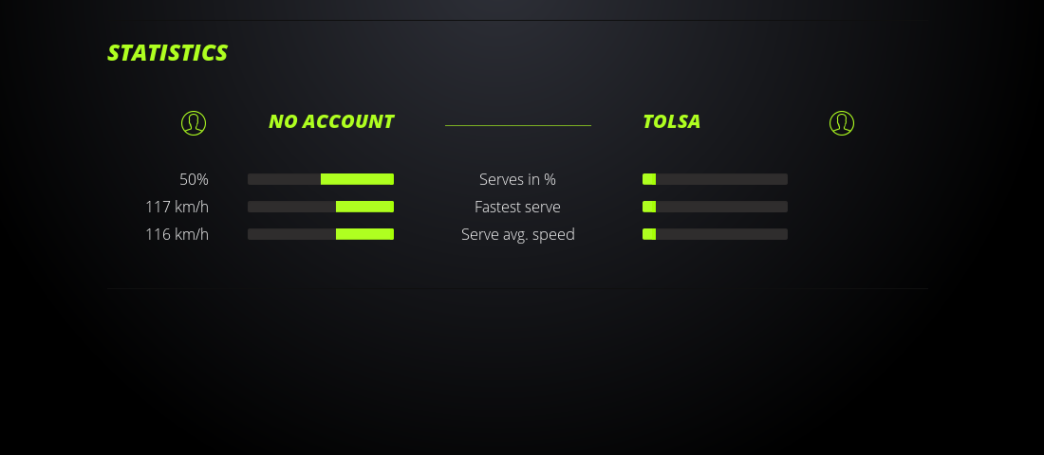Select the Serves in % stat label
Image resolution: width=1044 pixels, height=455 pixels.
[517, 179]
